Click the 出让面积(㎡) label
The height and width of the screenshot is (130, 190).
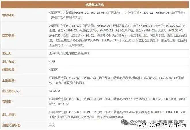(12, 91)
